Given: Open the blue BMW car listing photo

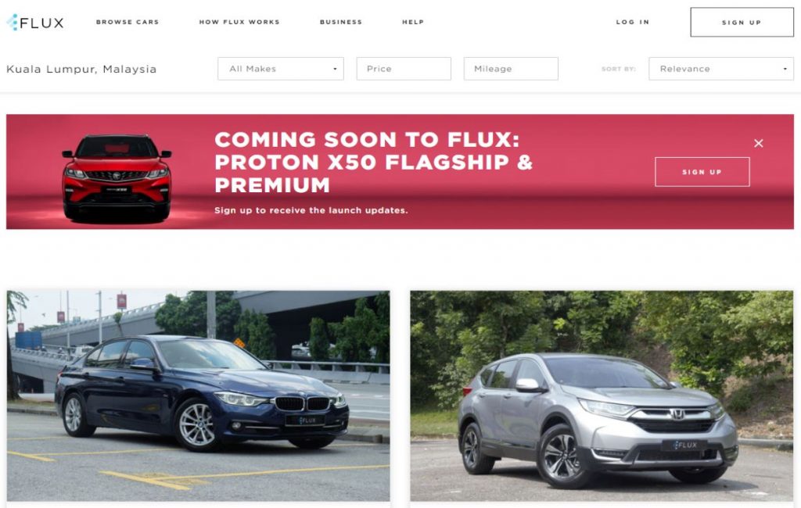Looking at the screenshot, I should click(x=198, y=395).
